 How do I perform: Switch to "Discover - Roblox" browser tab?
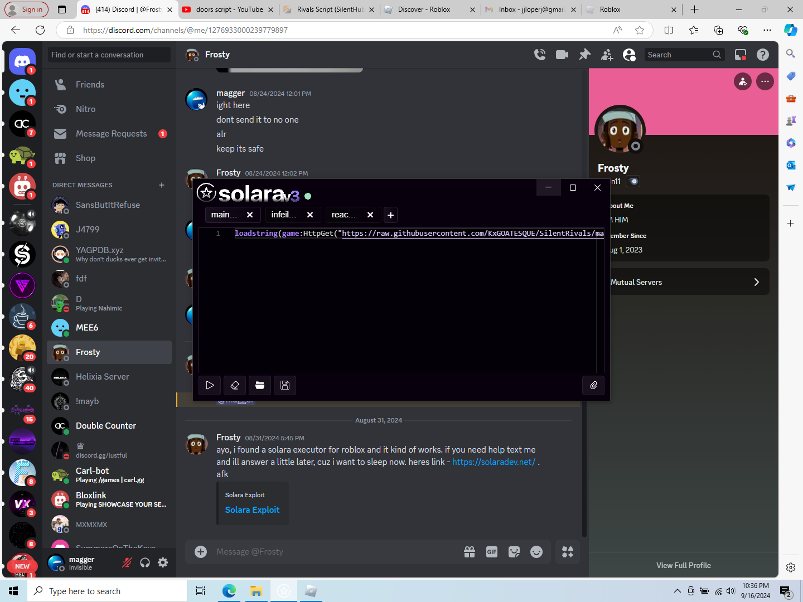[429, 9]
